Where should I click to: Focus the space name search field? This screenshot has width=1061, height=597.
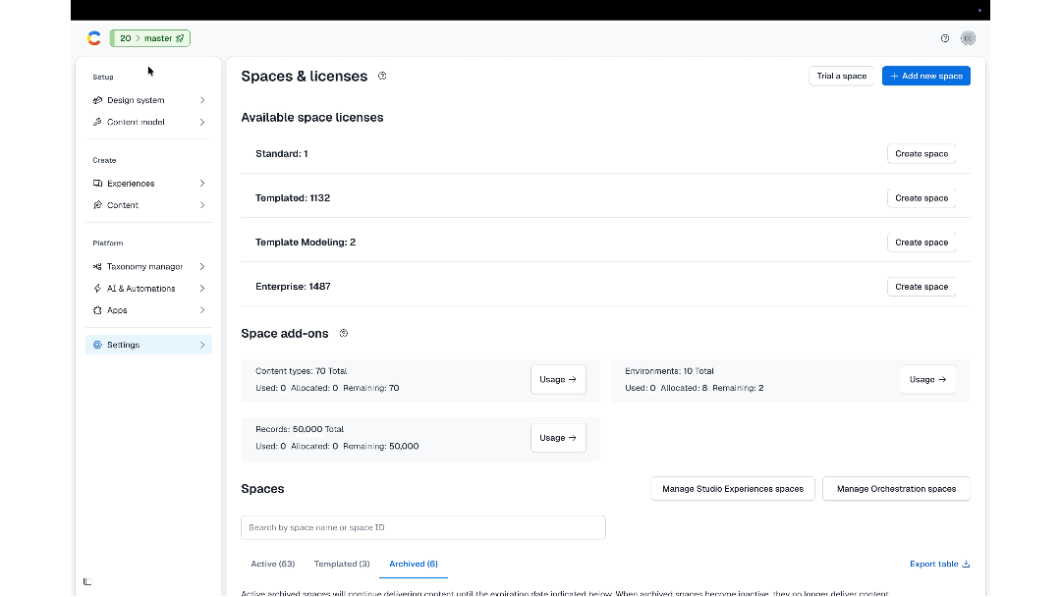click(x=422, y=527)
